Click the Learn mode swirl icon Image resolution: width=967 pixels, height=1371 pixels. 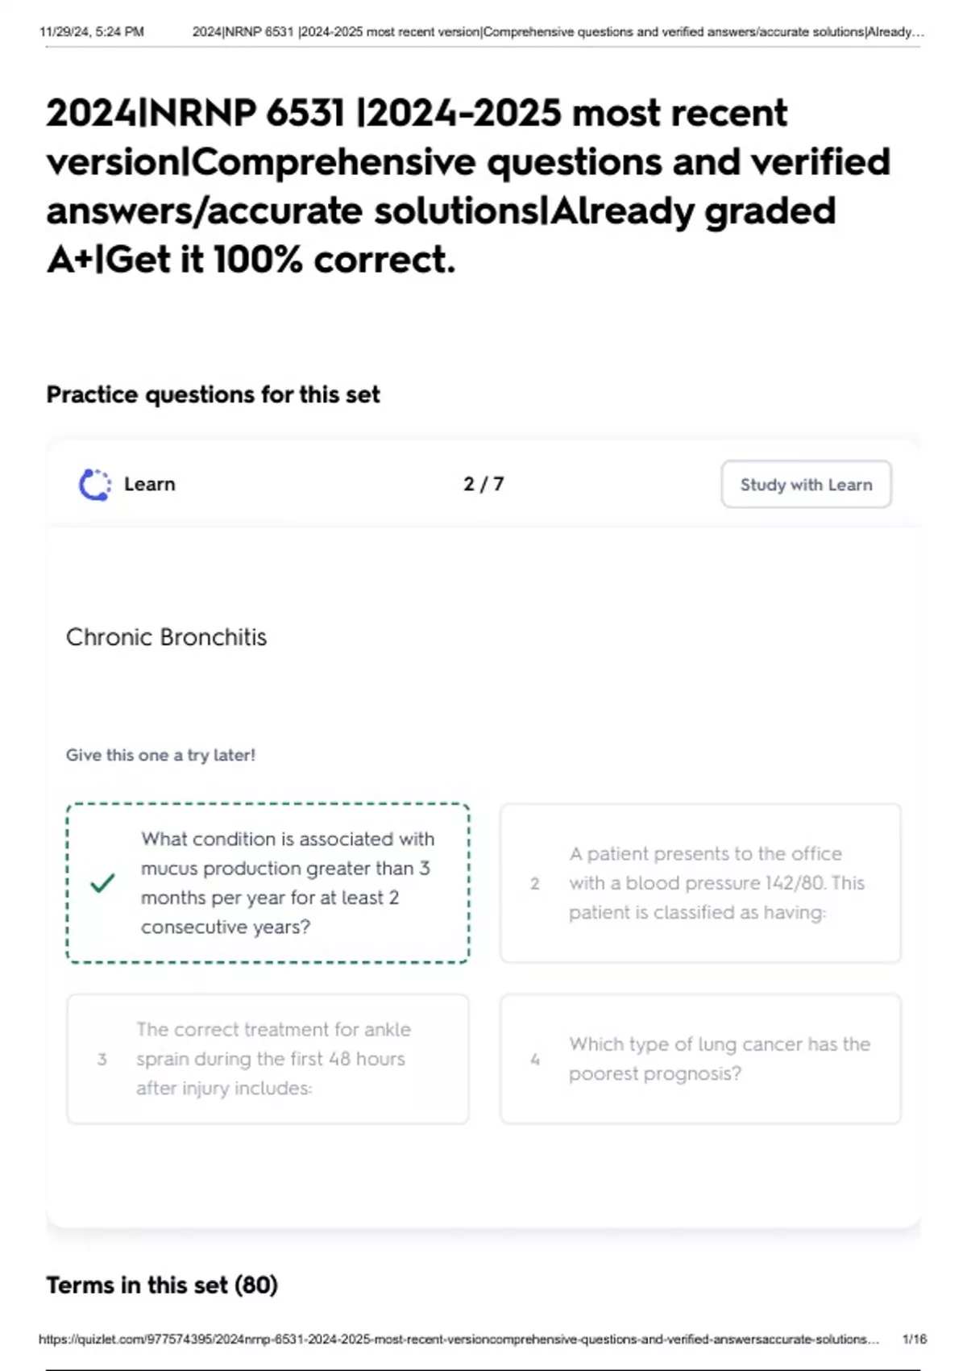pyautogui.click(x=95, y=485)
